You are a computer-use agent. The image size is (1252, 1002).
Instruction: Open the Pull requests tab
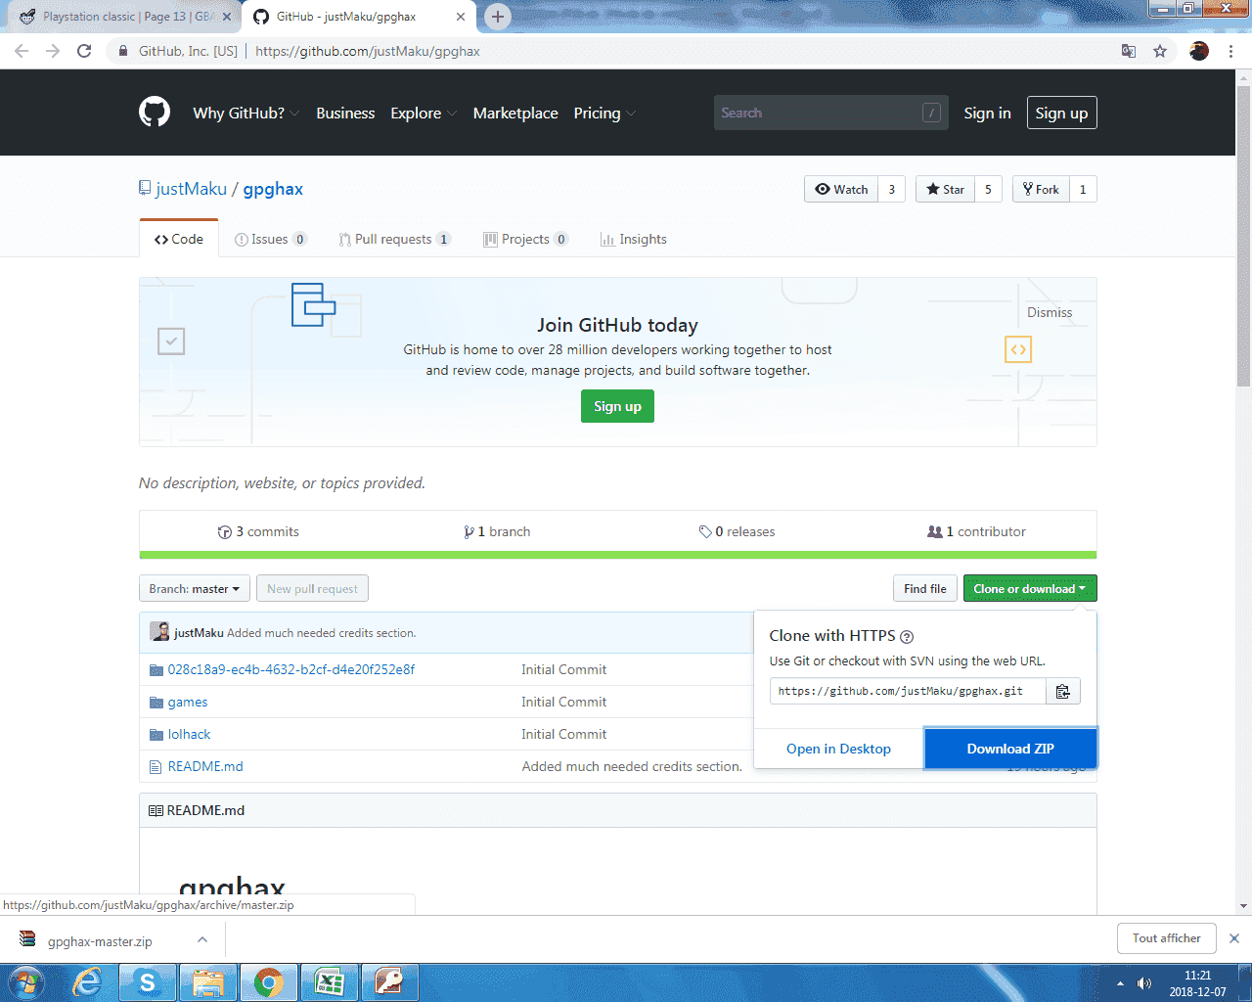[395, 239]
